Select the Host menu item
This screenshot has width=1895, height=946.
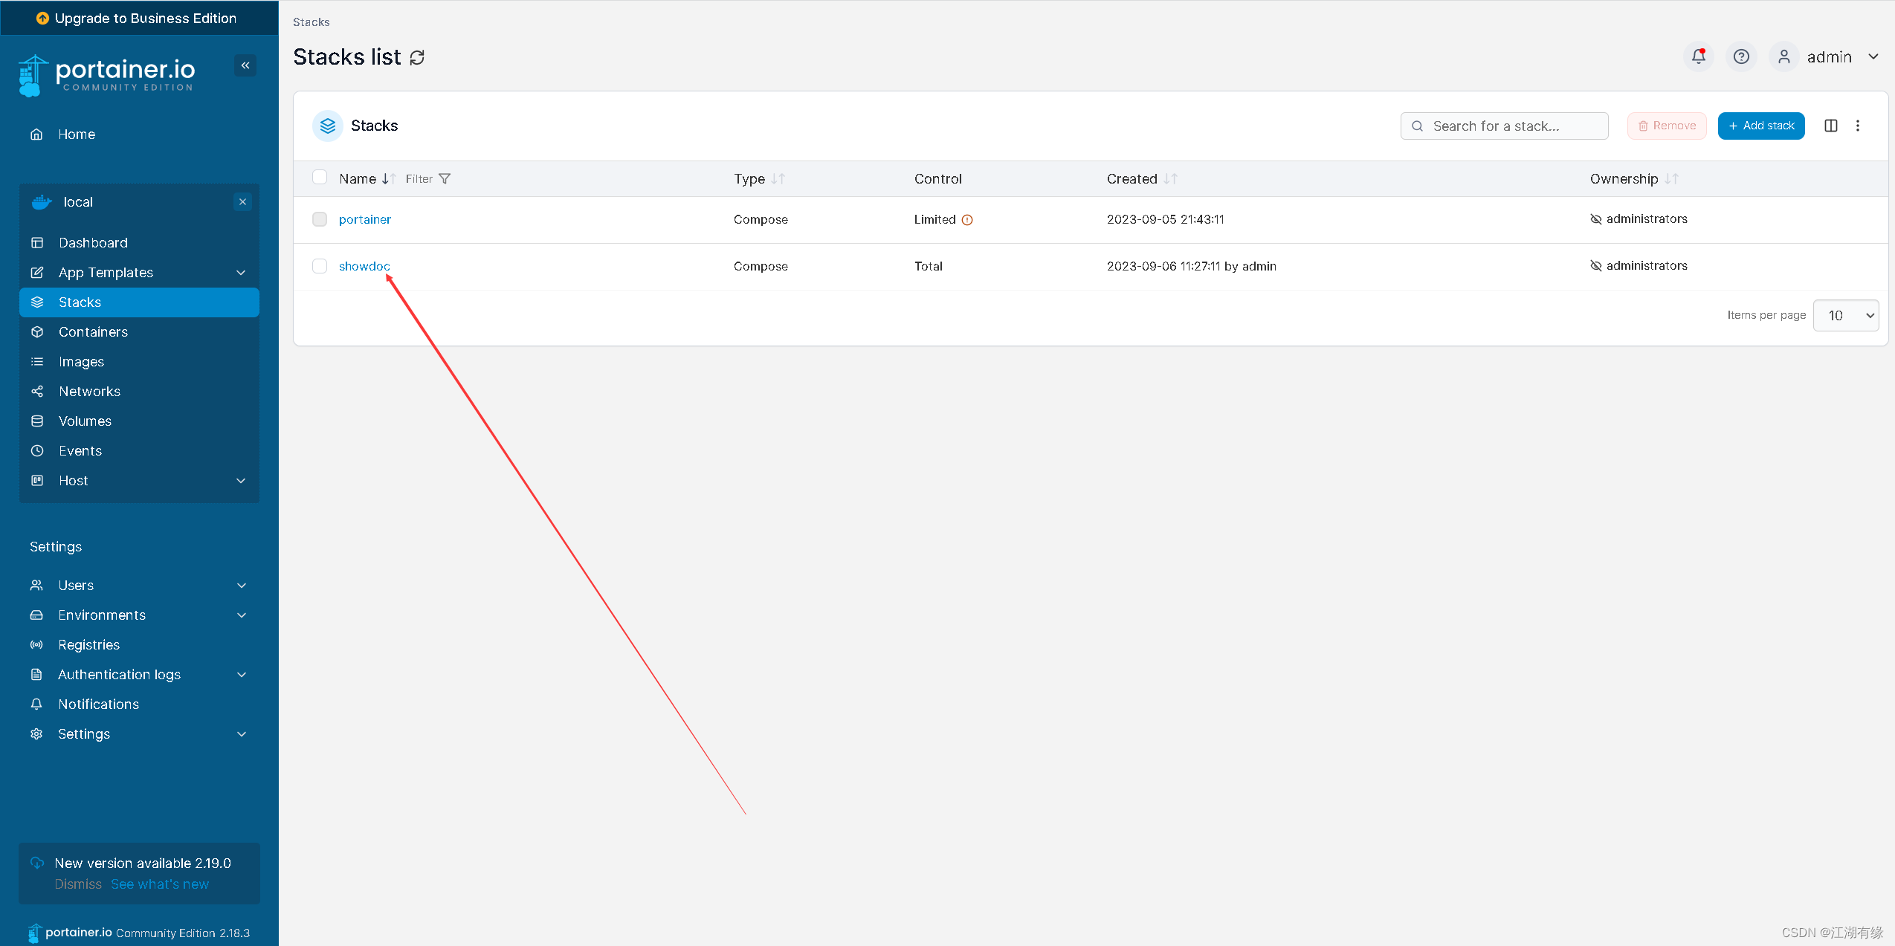coord(71,479)
